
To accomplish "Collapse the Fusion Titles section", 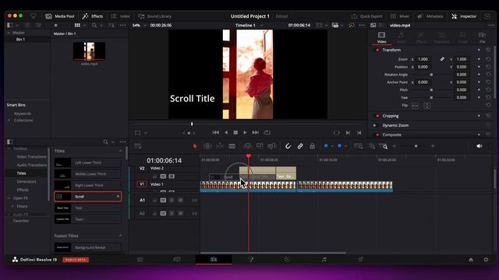I will point(120,236).
